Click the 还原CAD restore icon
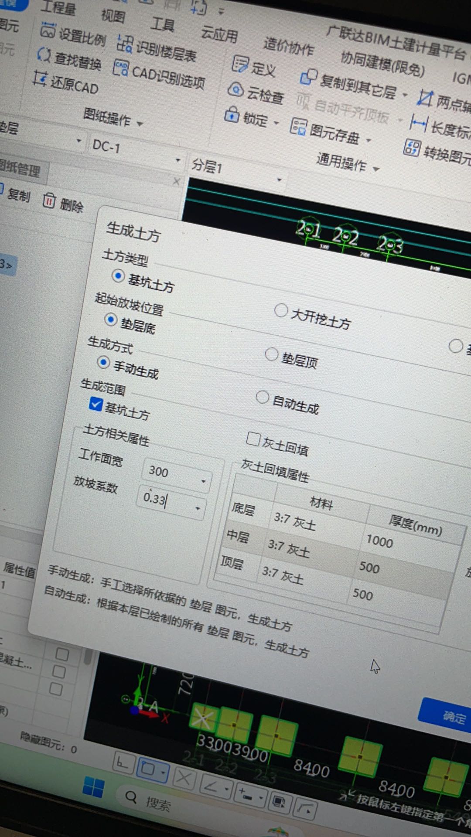Screen dimensions: 471x837 point(40,78)
